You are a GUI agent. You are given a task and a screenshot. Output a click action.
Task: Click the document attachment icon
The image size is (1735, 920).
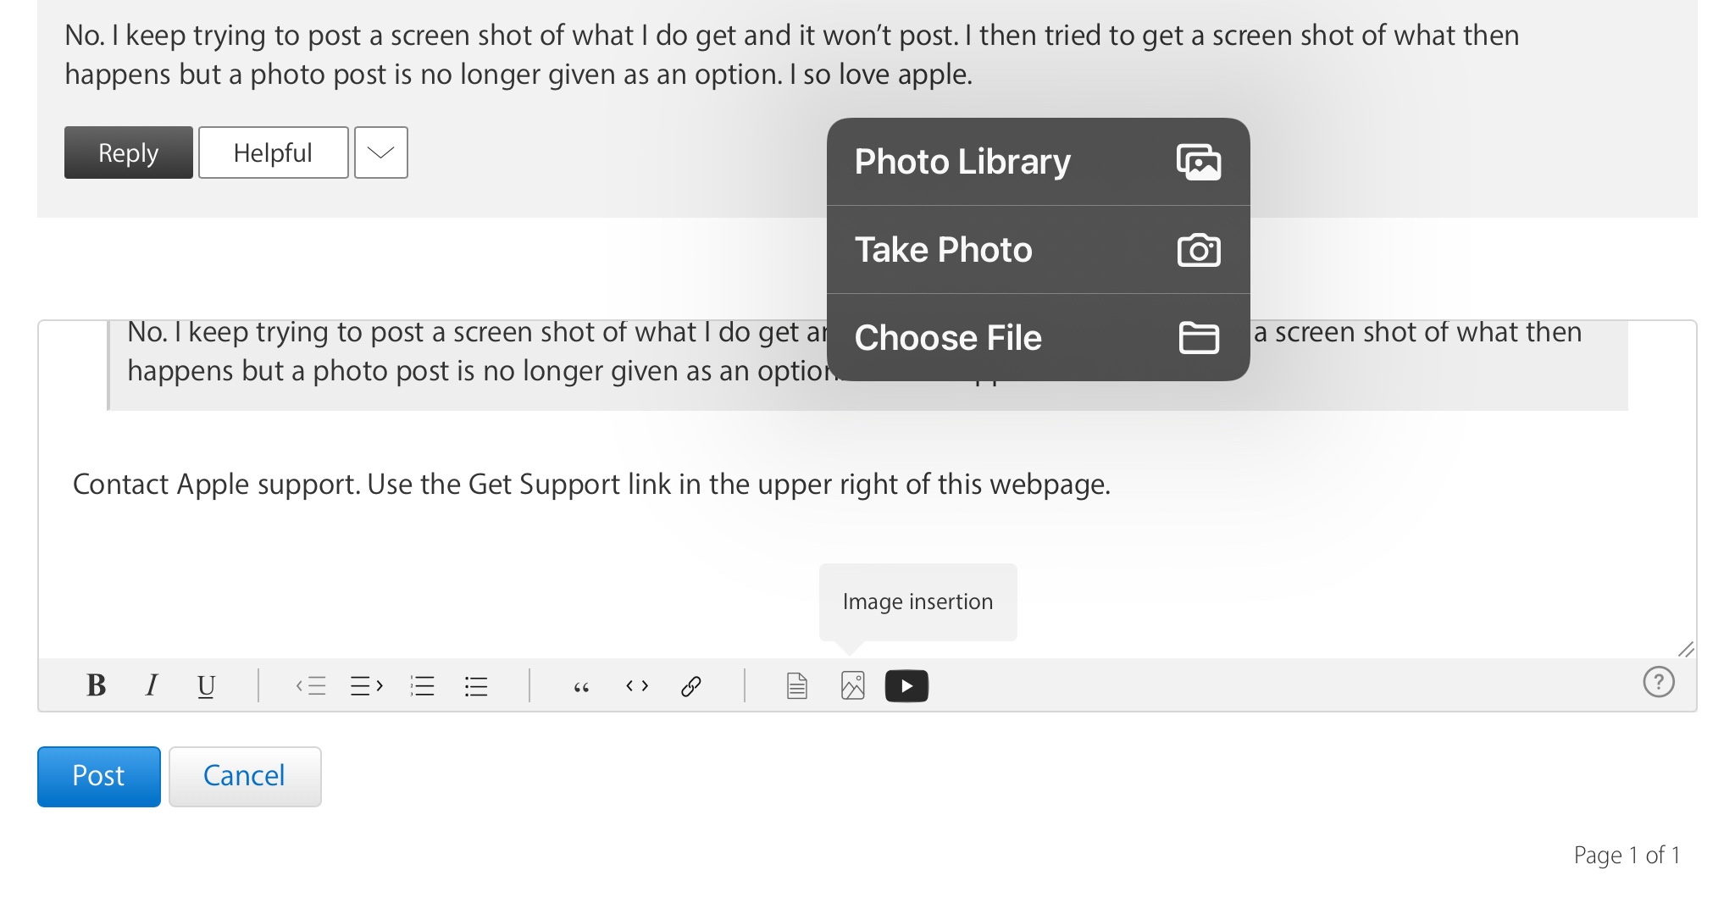point(796,685)
